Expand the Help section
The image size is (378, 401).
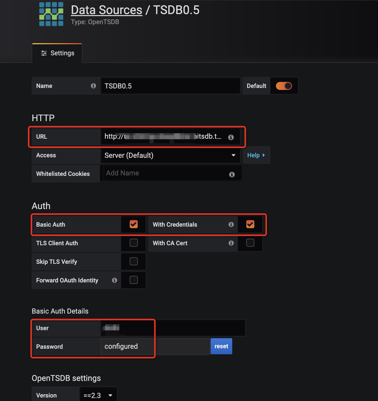[x=256, y=155]
